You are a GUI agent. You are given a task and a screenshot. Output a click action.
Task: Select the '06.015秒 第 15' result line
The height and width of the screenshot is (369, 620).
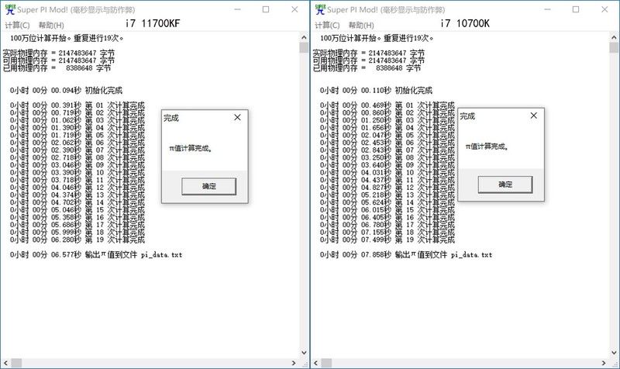pyautogui.click(x=387, y=210)
